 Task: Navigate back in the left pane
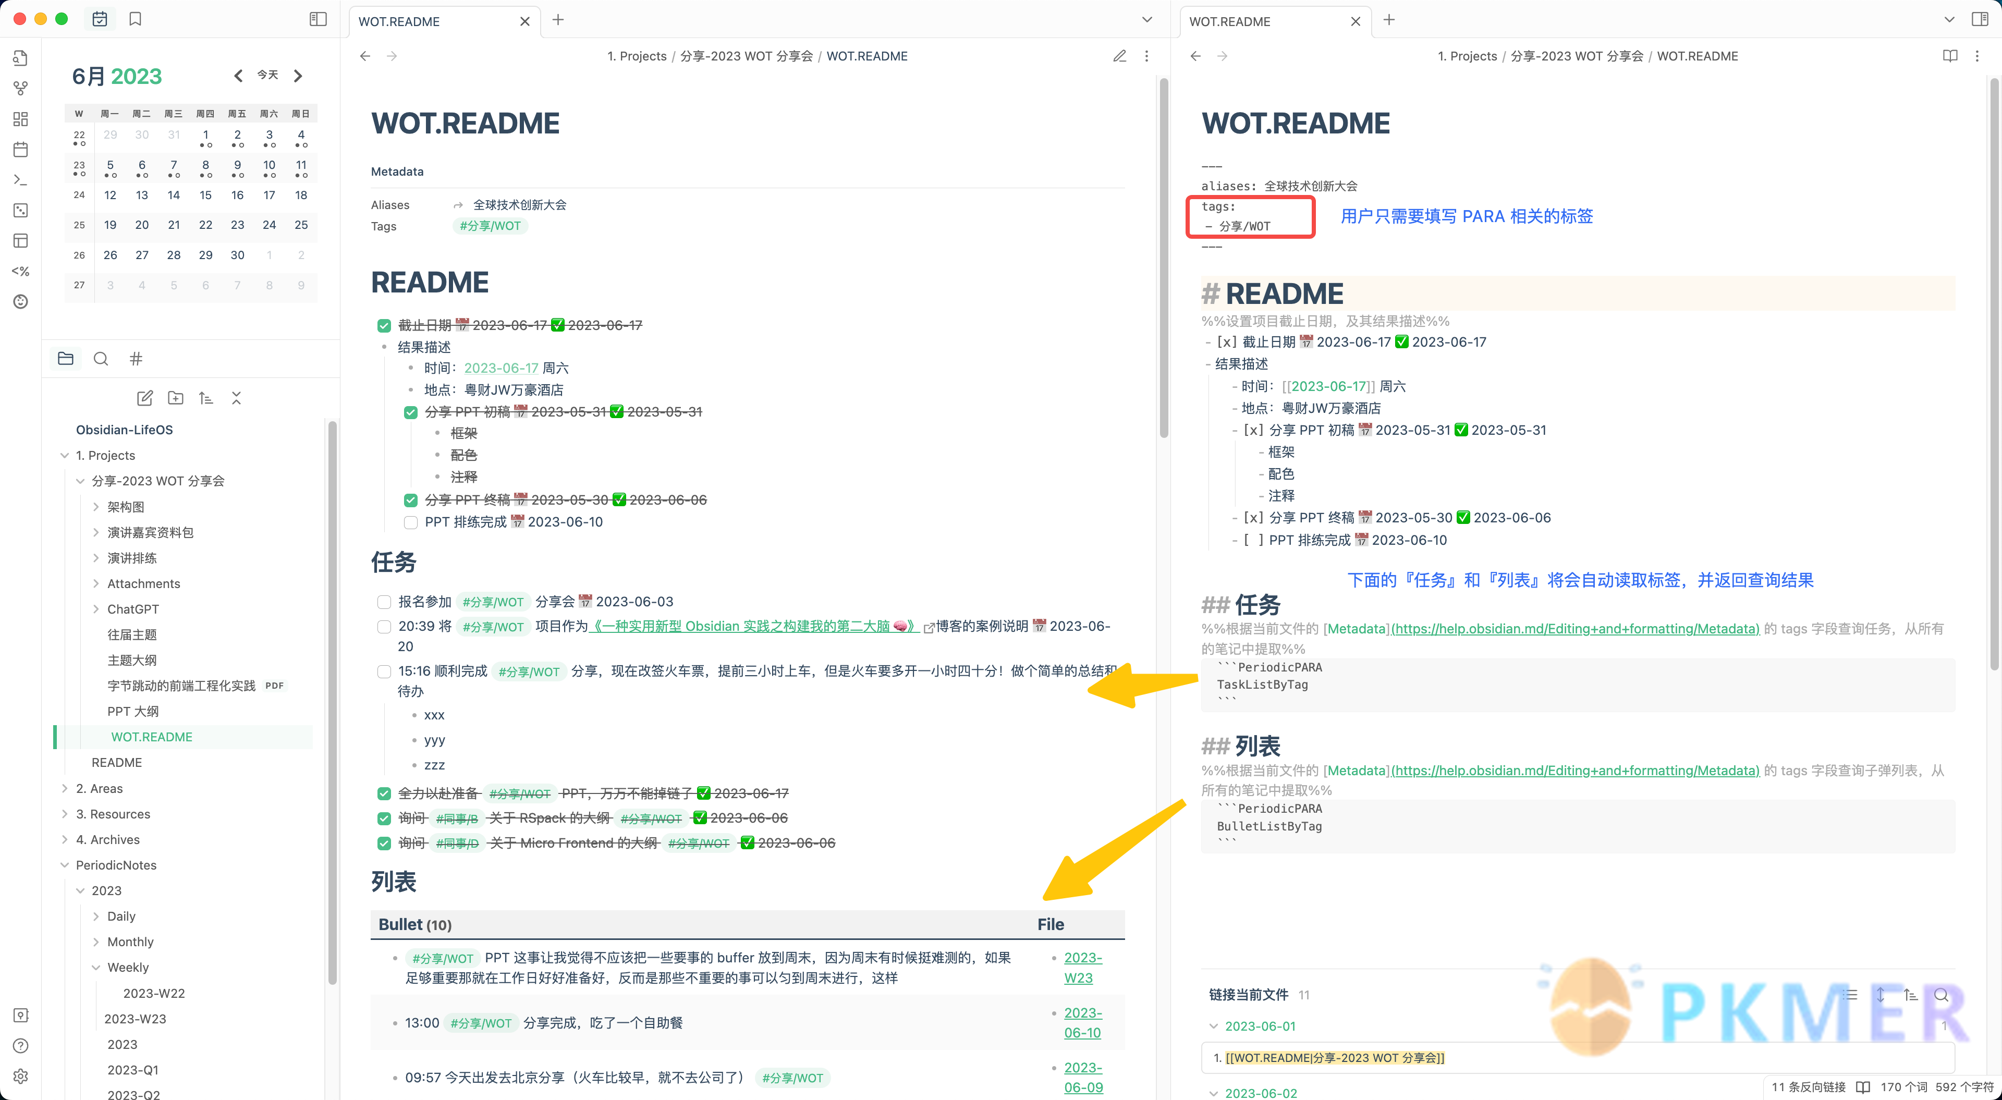pyautogui.click(x=365, y=56)
